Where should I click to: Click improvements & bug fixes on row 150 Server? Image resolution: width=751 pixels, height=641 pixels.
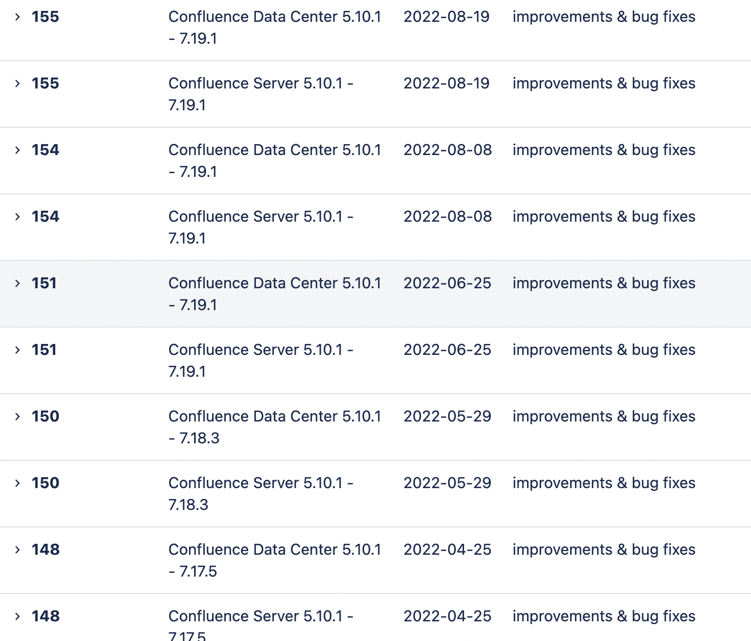[x=603, y=483]
